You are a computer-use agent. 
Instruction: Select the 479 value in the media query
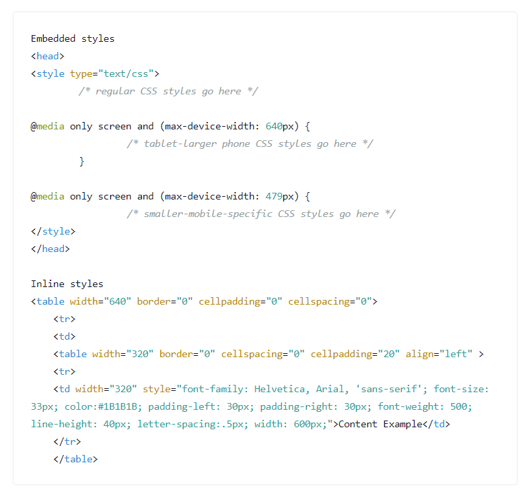(x=273, y=196)
